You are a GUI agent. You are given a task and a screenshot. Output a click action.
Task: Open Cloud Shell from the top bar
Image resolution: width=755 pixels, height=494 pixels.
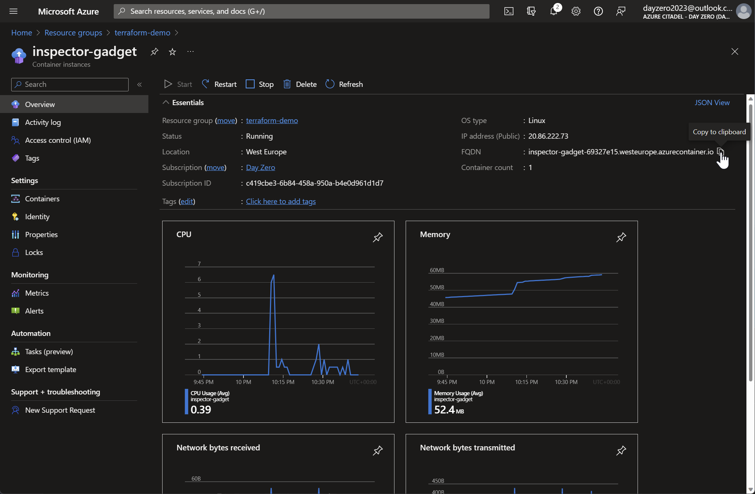pos(509,11)
